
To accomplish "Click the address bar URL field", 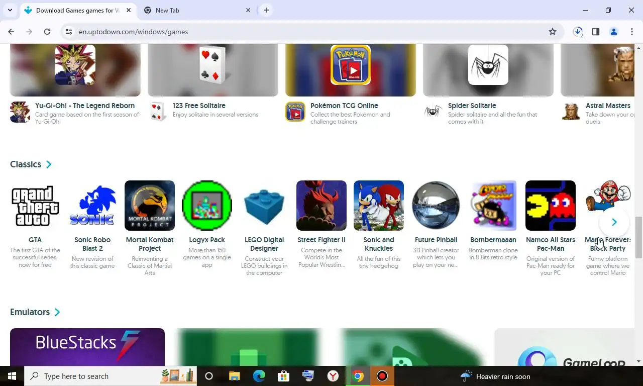I will pos(311,32).
